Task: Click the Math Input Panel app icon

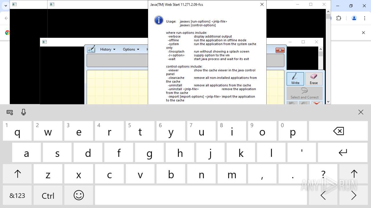Action: tap(91, 49)
